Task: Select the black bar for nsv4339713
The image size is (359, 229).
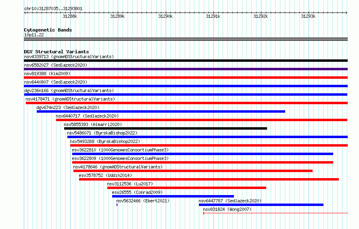Action: click(186, 61)
